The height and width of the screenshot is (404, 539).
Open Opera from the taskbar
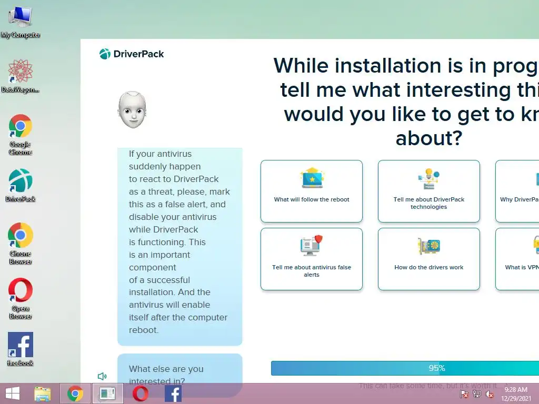140,393
